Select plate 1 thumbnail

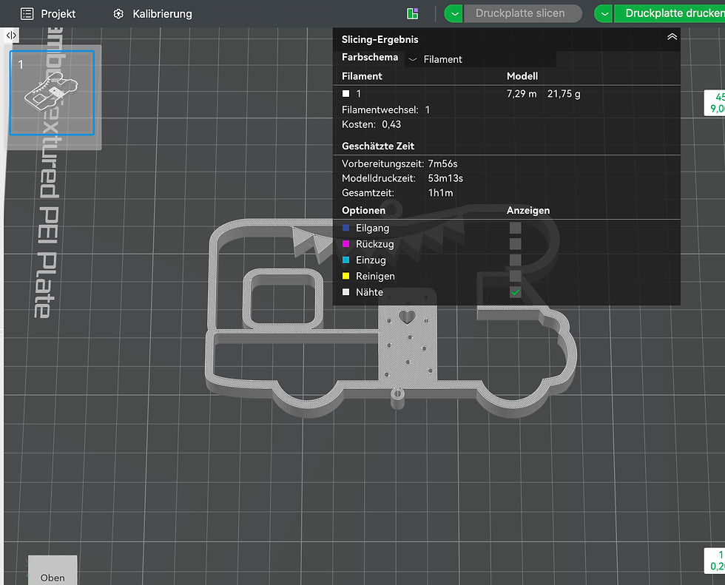click(52, 93)
